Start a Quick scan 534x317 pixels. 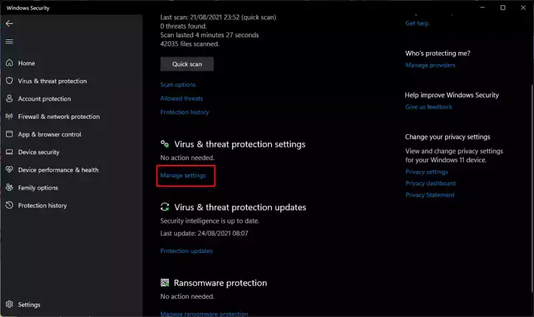pos(187,64)
